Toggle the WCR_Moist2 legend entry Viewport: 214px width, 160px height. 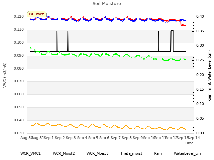pyautogui.click(x=61, y=153)
